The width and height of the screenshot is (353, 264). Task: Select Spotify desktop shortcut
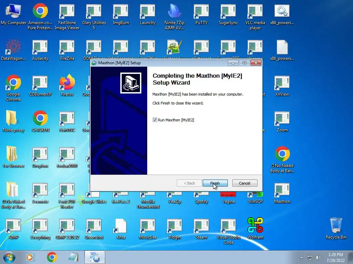point(201,198)
